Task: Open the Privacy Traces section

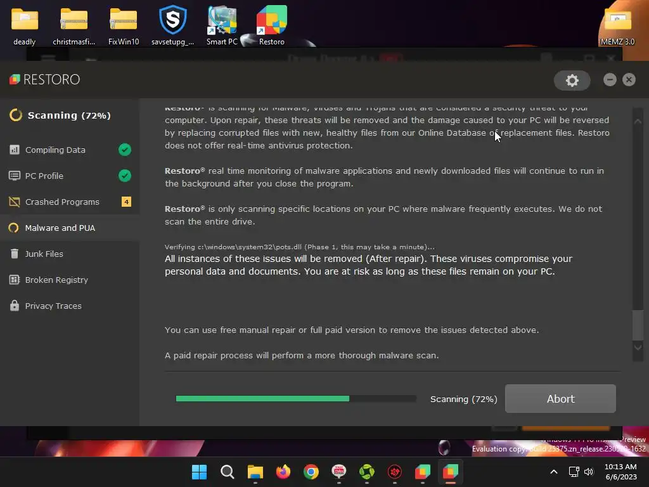Action: [70, 306]
